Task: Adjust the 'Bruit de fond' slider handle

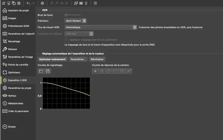Action: coord(66,15)
